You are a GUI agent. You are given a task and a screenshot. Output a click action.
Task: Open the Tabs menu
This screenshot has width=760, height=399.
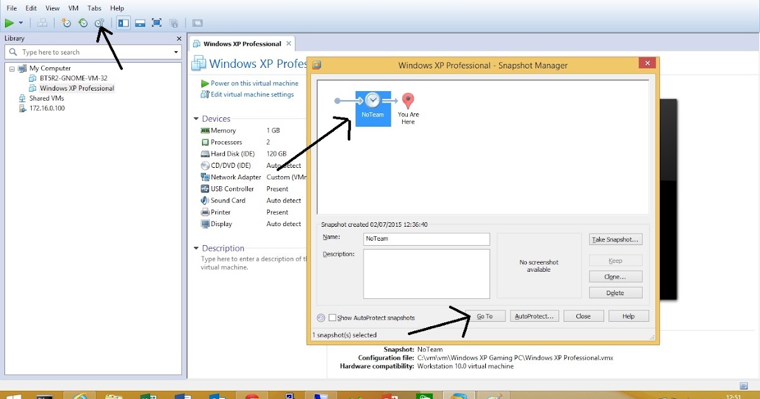[94, 8]
